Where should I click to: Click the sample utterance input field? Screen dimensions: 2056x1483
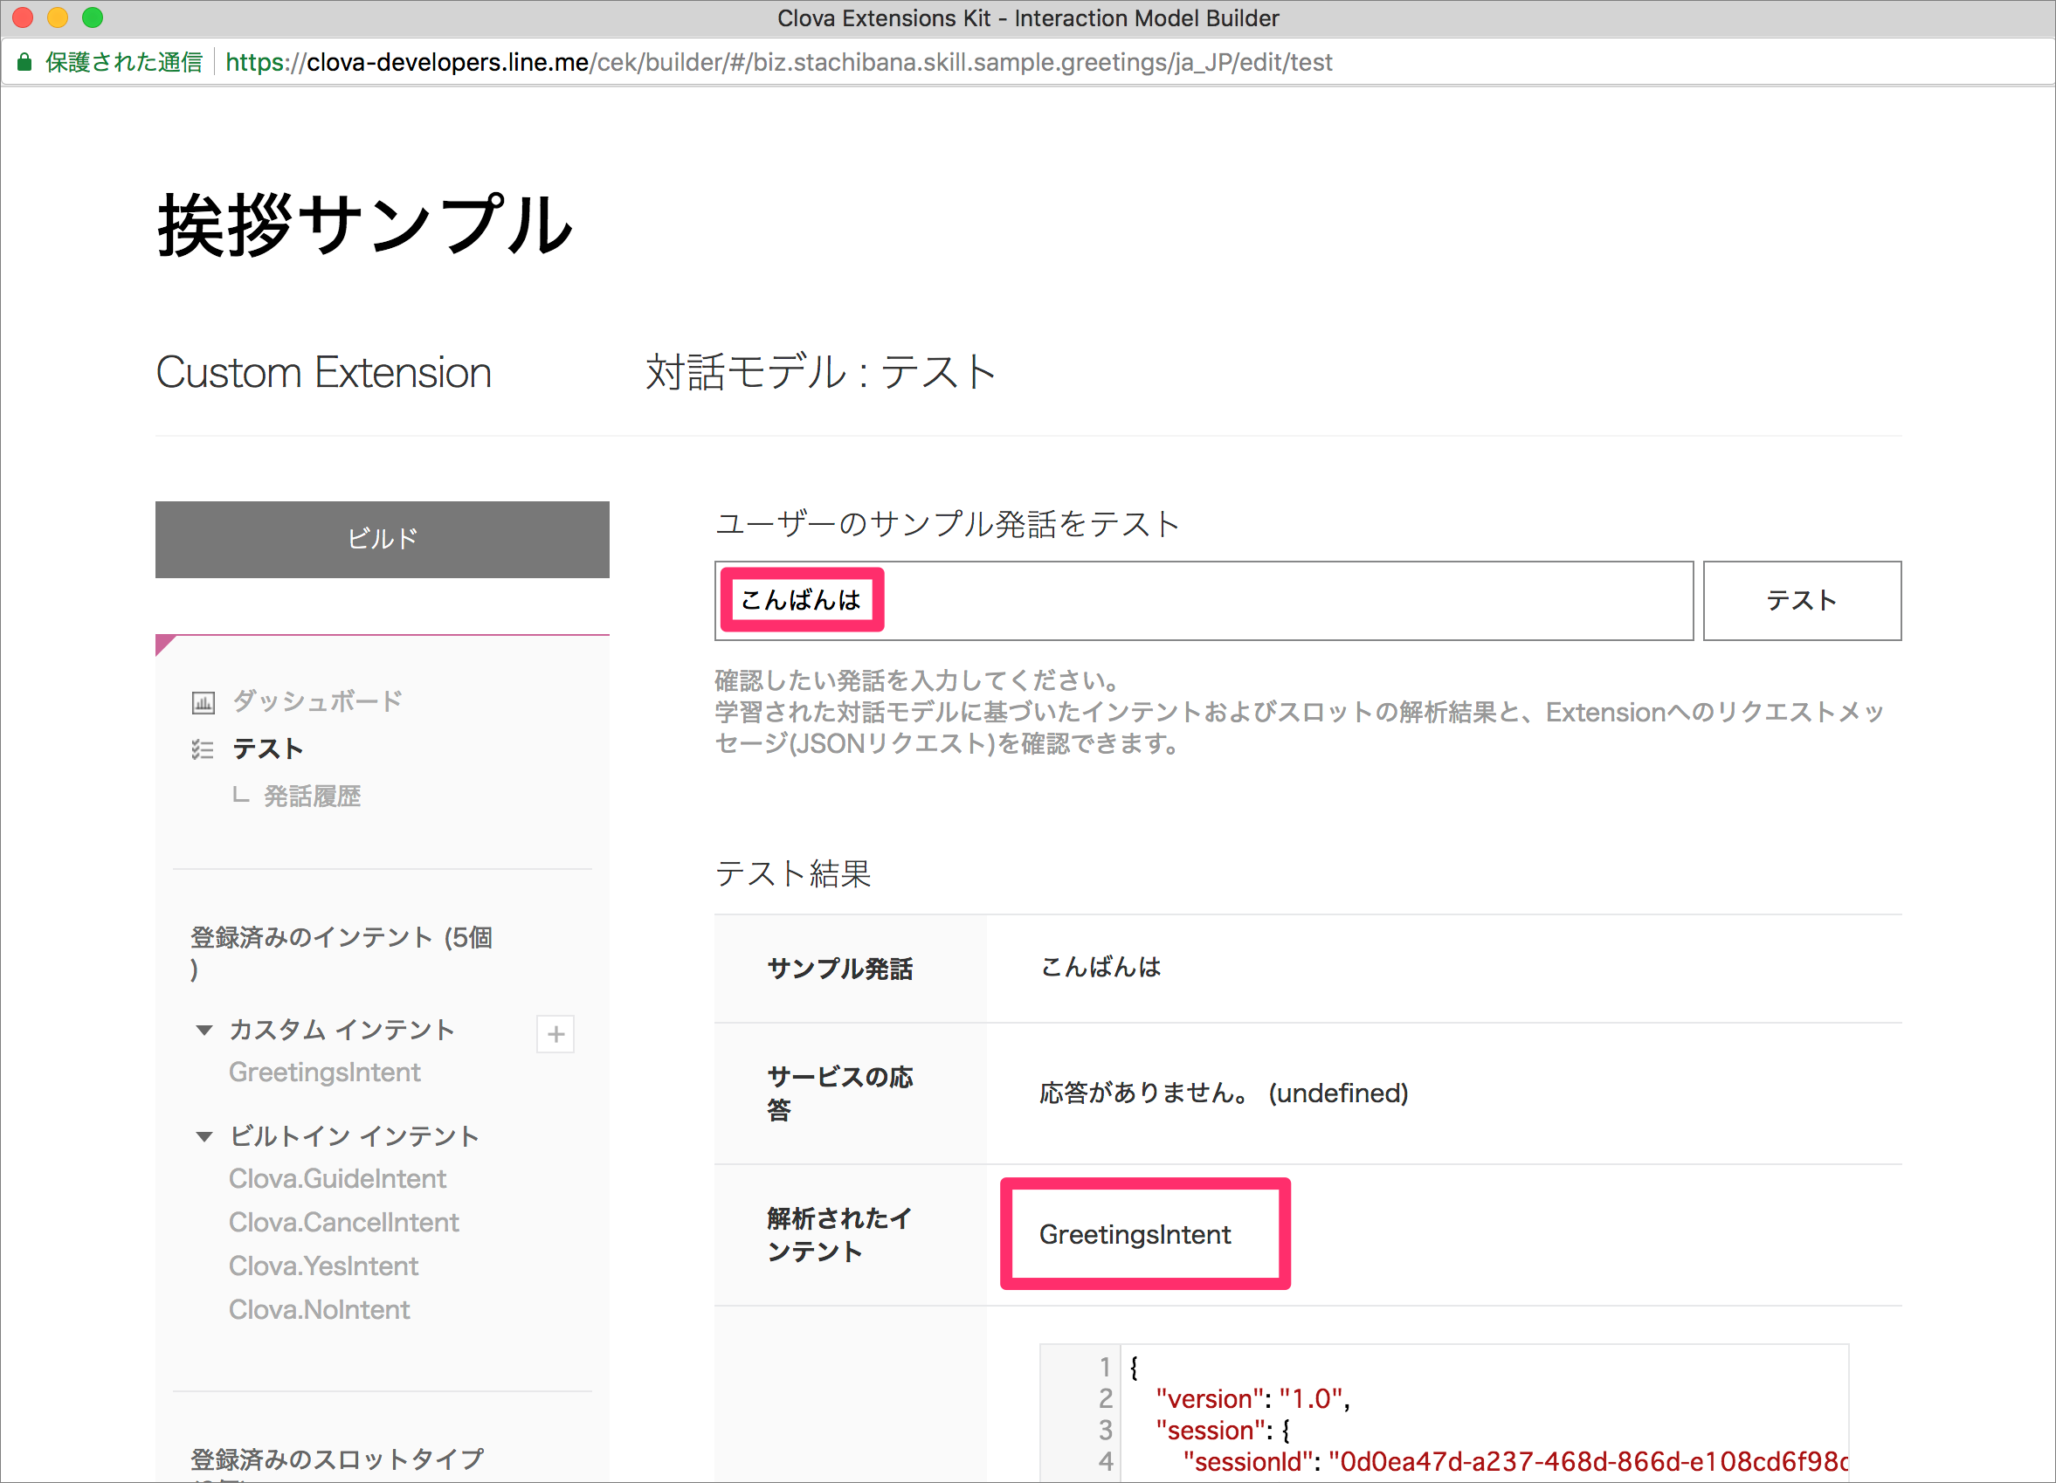[x=1203, y=600]
